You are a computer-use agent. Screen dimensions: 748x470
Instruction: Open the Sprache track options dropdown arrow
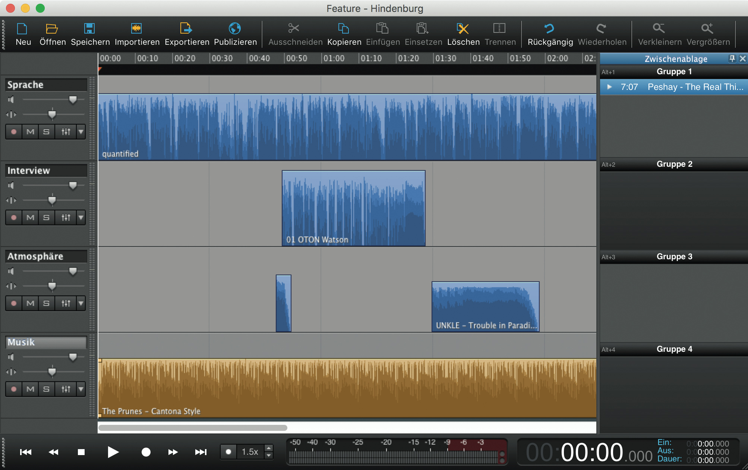81,132
